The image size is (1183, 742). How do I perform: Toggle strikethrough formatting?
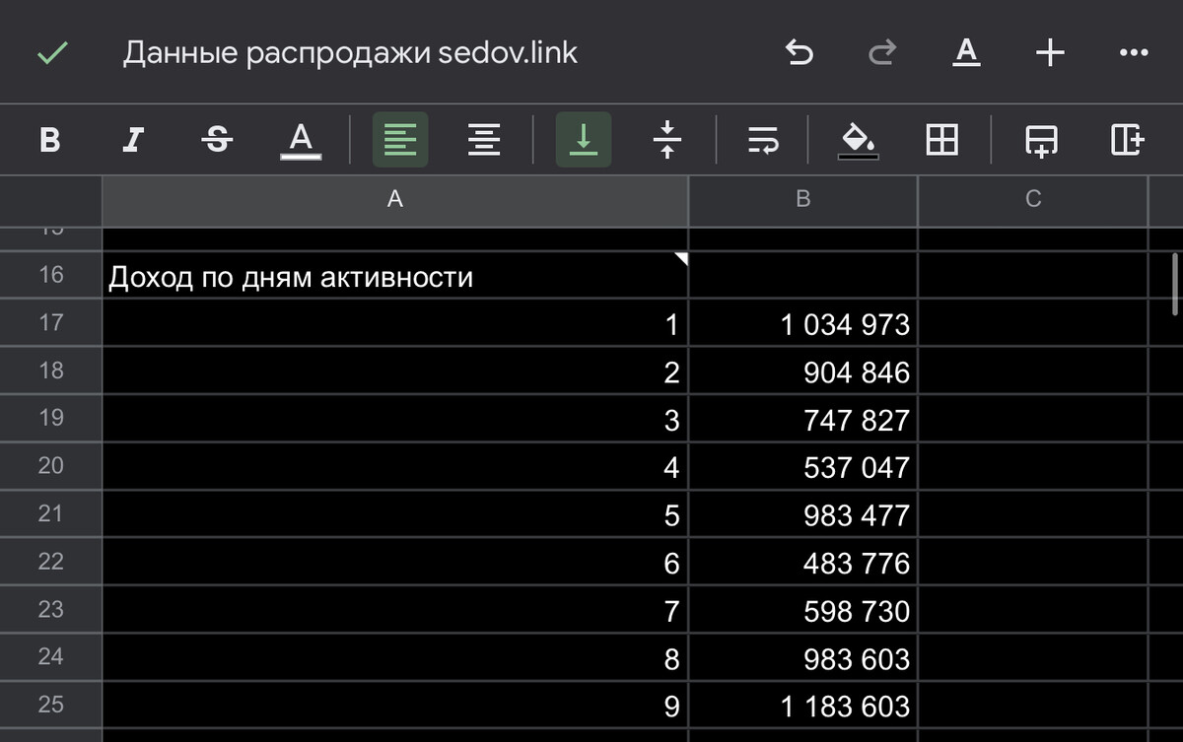[217, 140]
